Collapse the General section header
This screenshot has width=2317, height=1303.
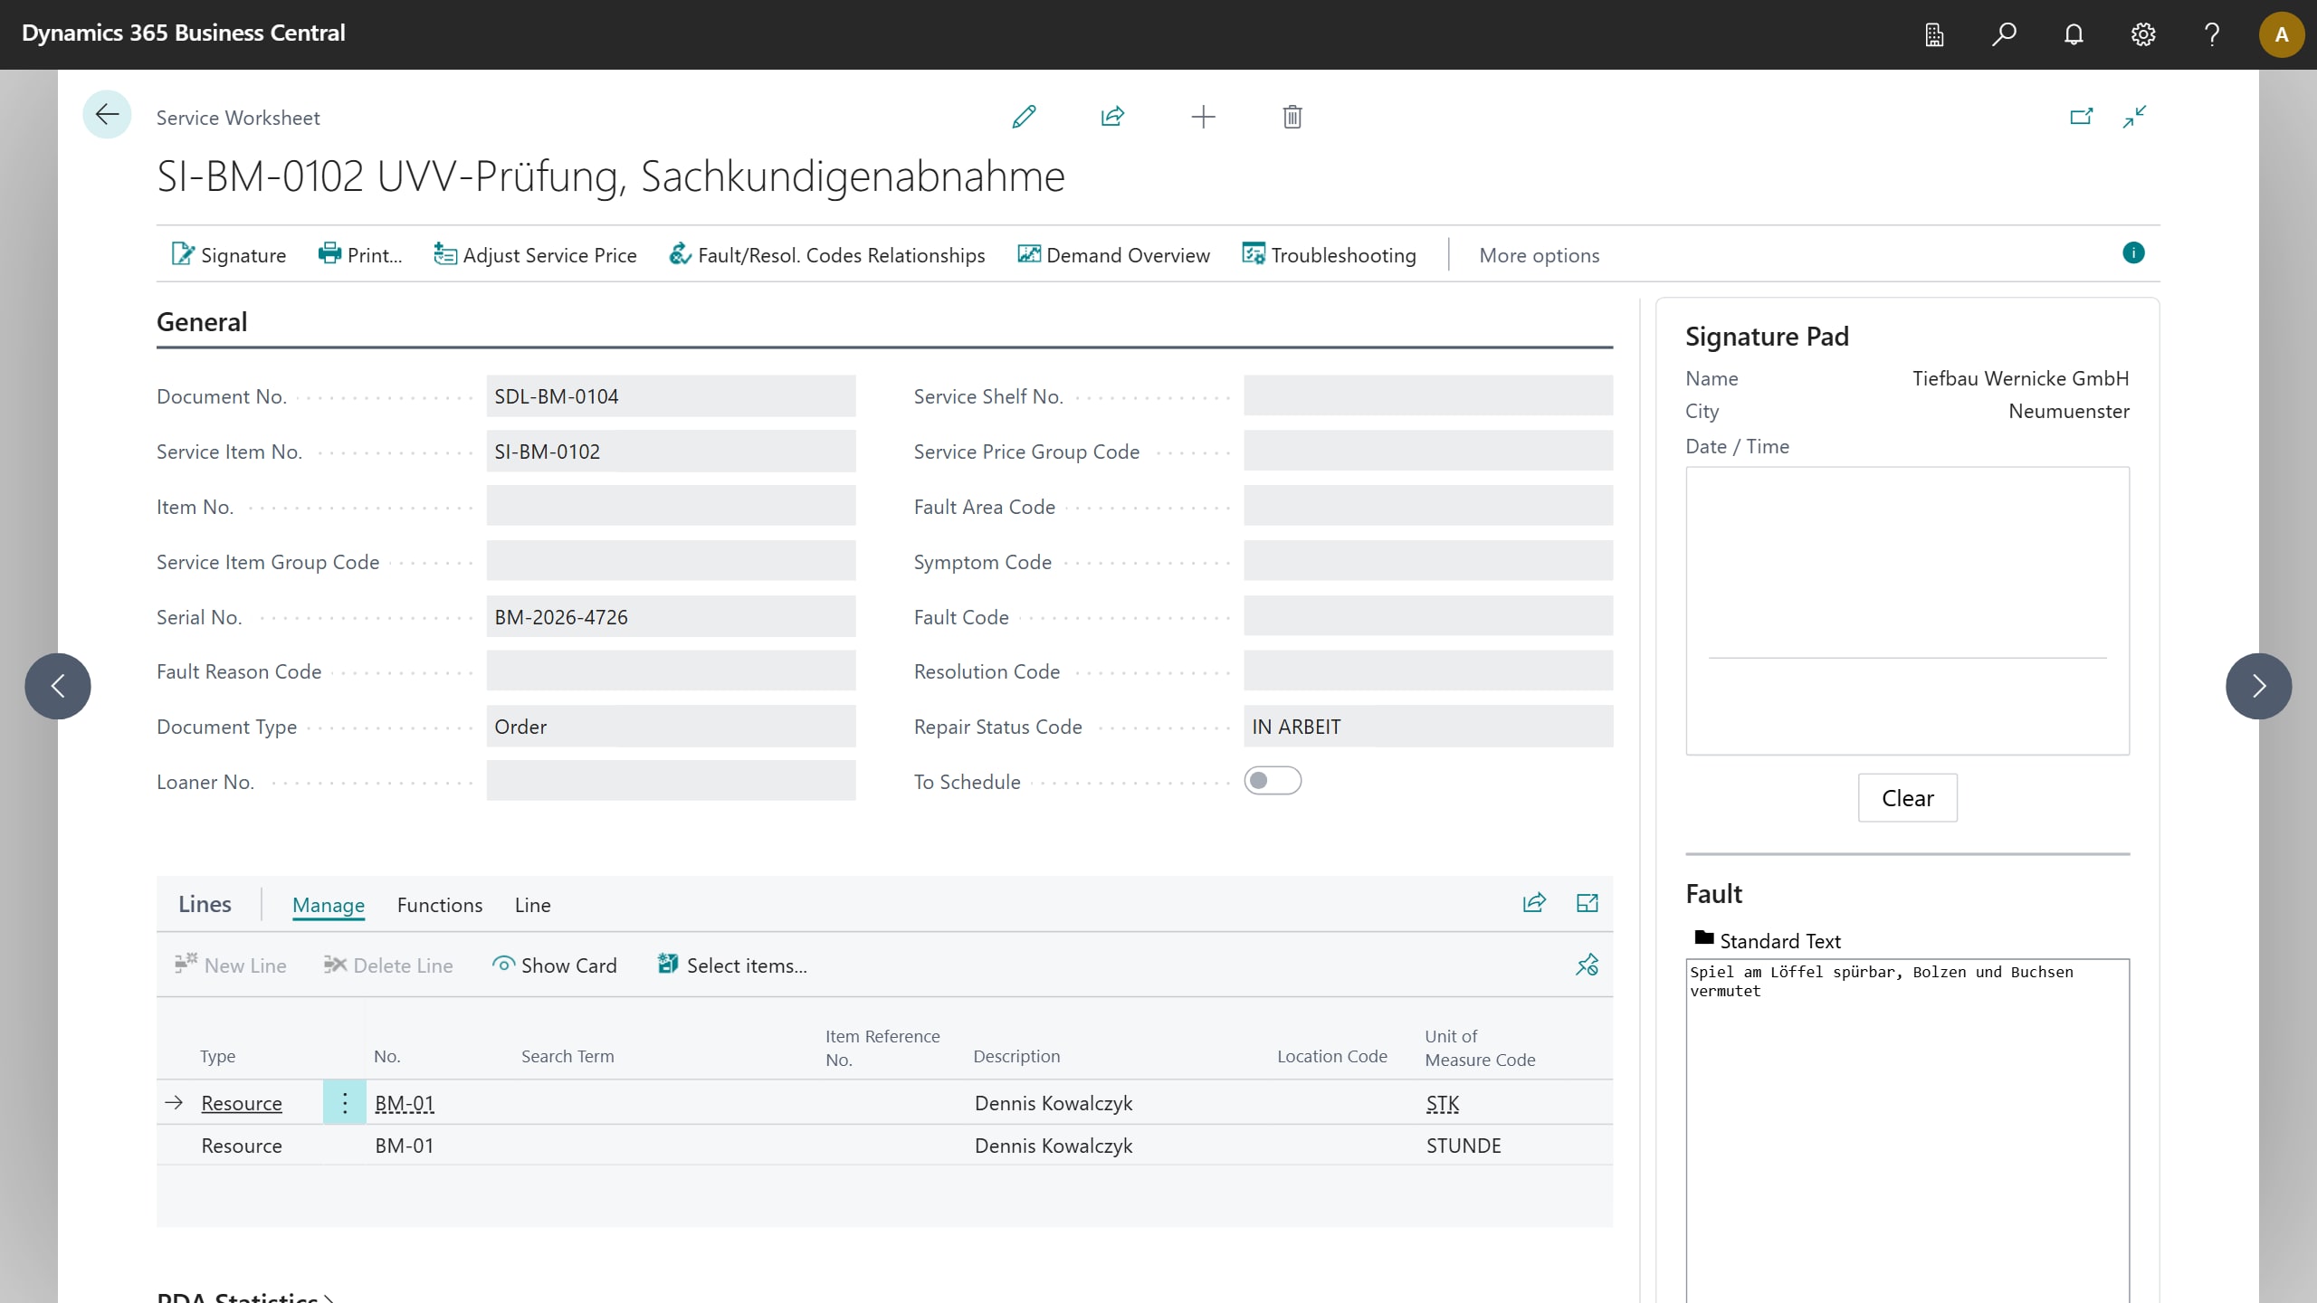(202, 322)
